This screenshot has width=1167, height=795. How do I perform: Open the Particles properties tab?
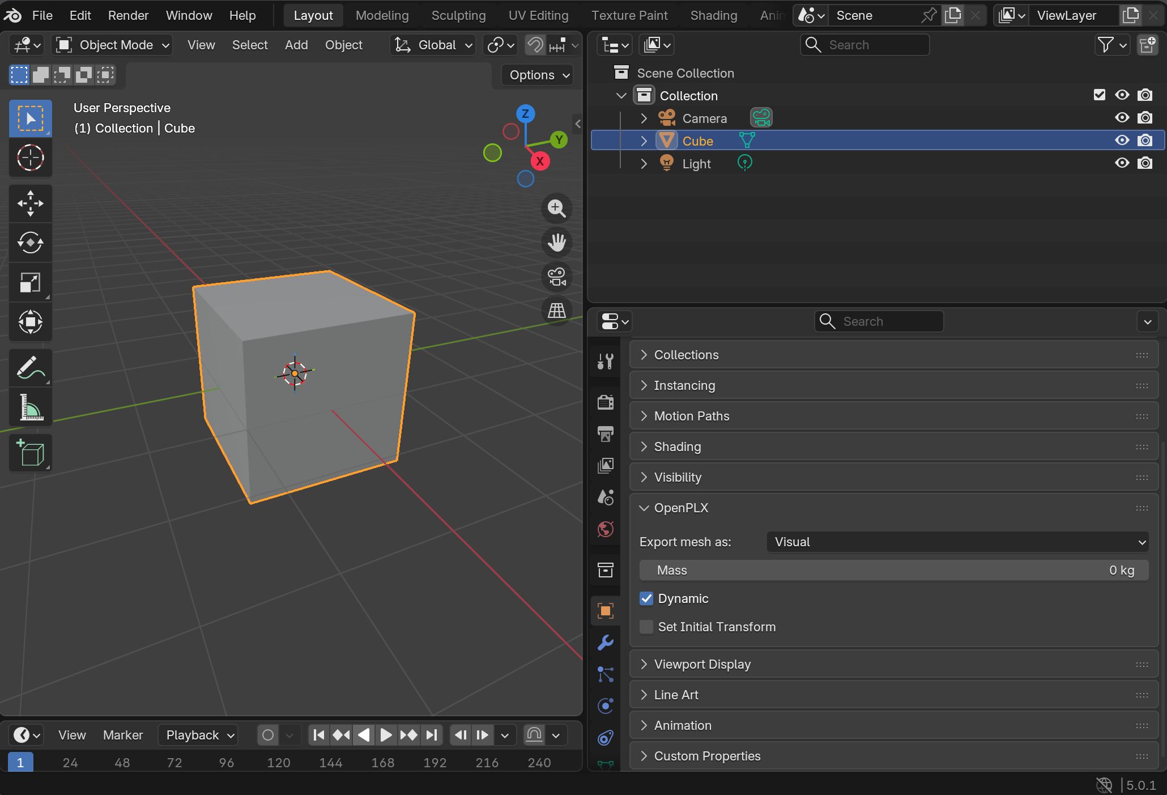coord(606,674)
